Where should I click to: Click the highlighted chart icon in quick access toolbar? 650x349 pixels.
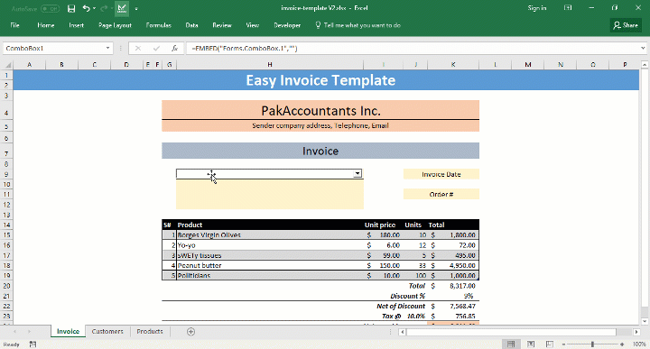coord(122,8)
